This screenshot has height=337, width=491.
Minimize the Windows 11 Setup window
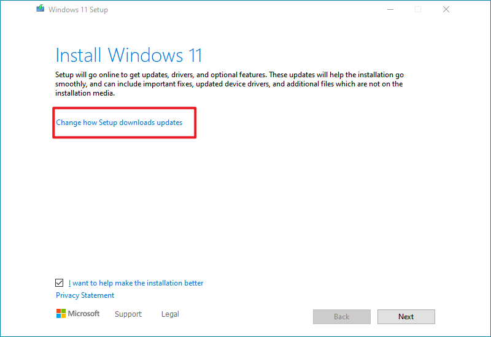(390, 9)
